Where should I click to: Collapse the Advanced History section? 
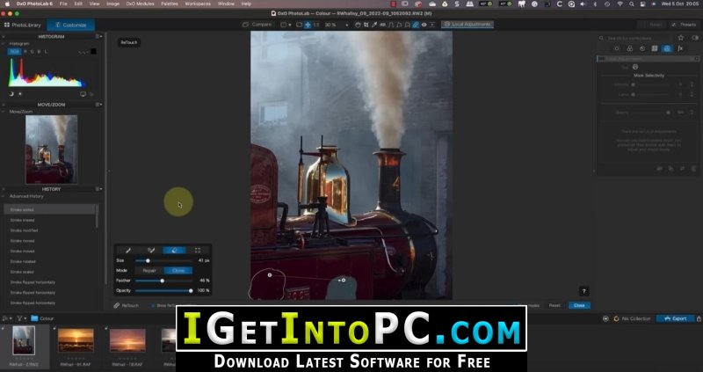pyautogui.click(x=4, y=196)
